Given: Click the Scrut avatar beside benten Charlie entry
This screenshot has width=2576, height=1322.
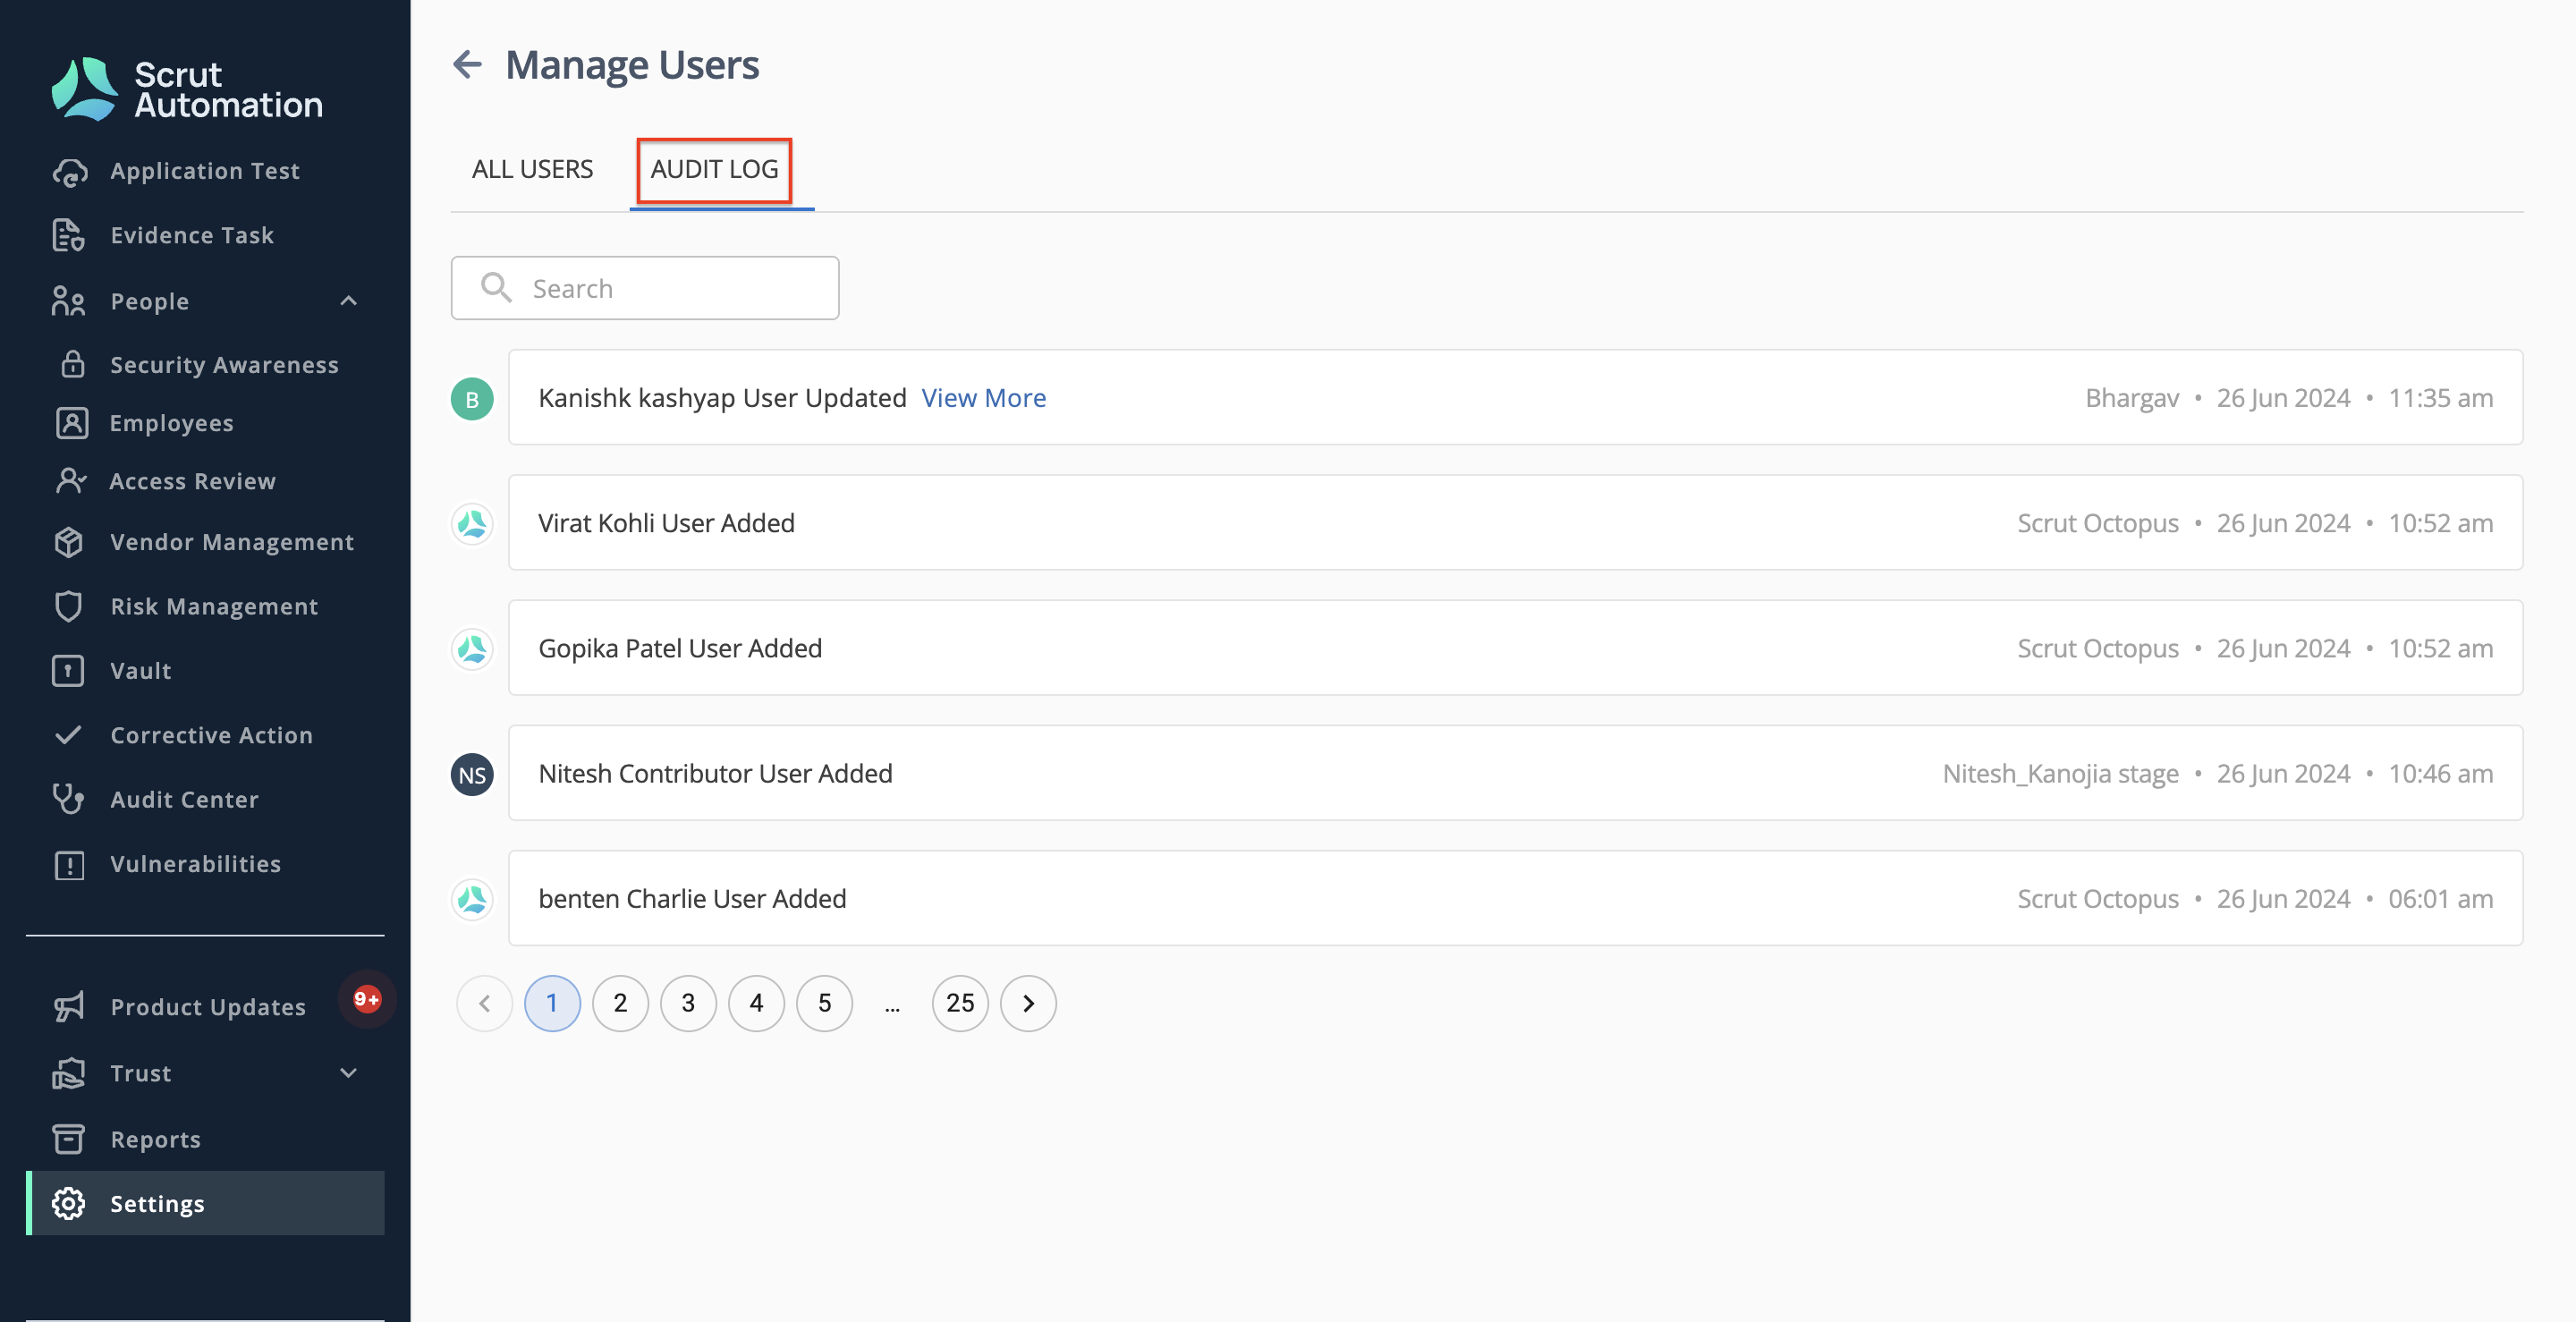Looking at the screenshot, I should coord(472,899).
